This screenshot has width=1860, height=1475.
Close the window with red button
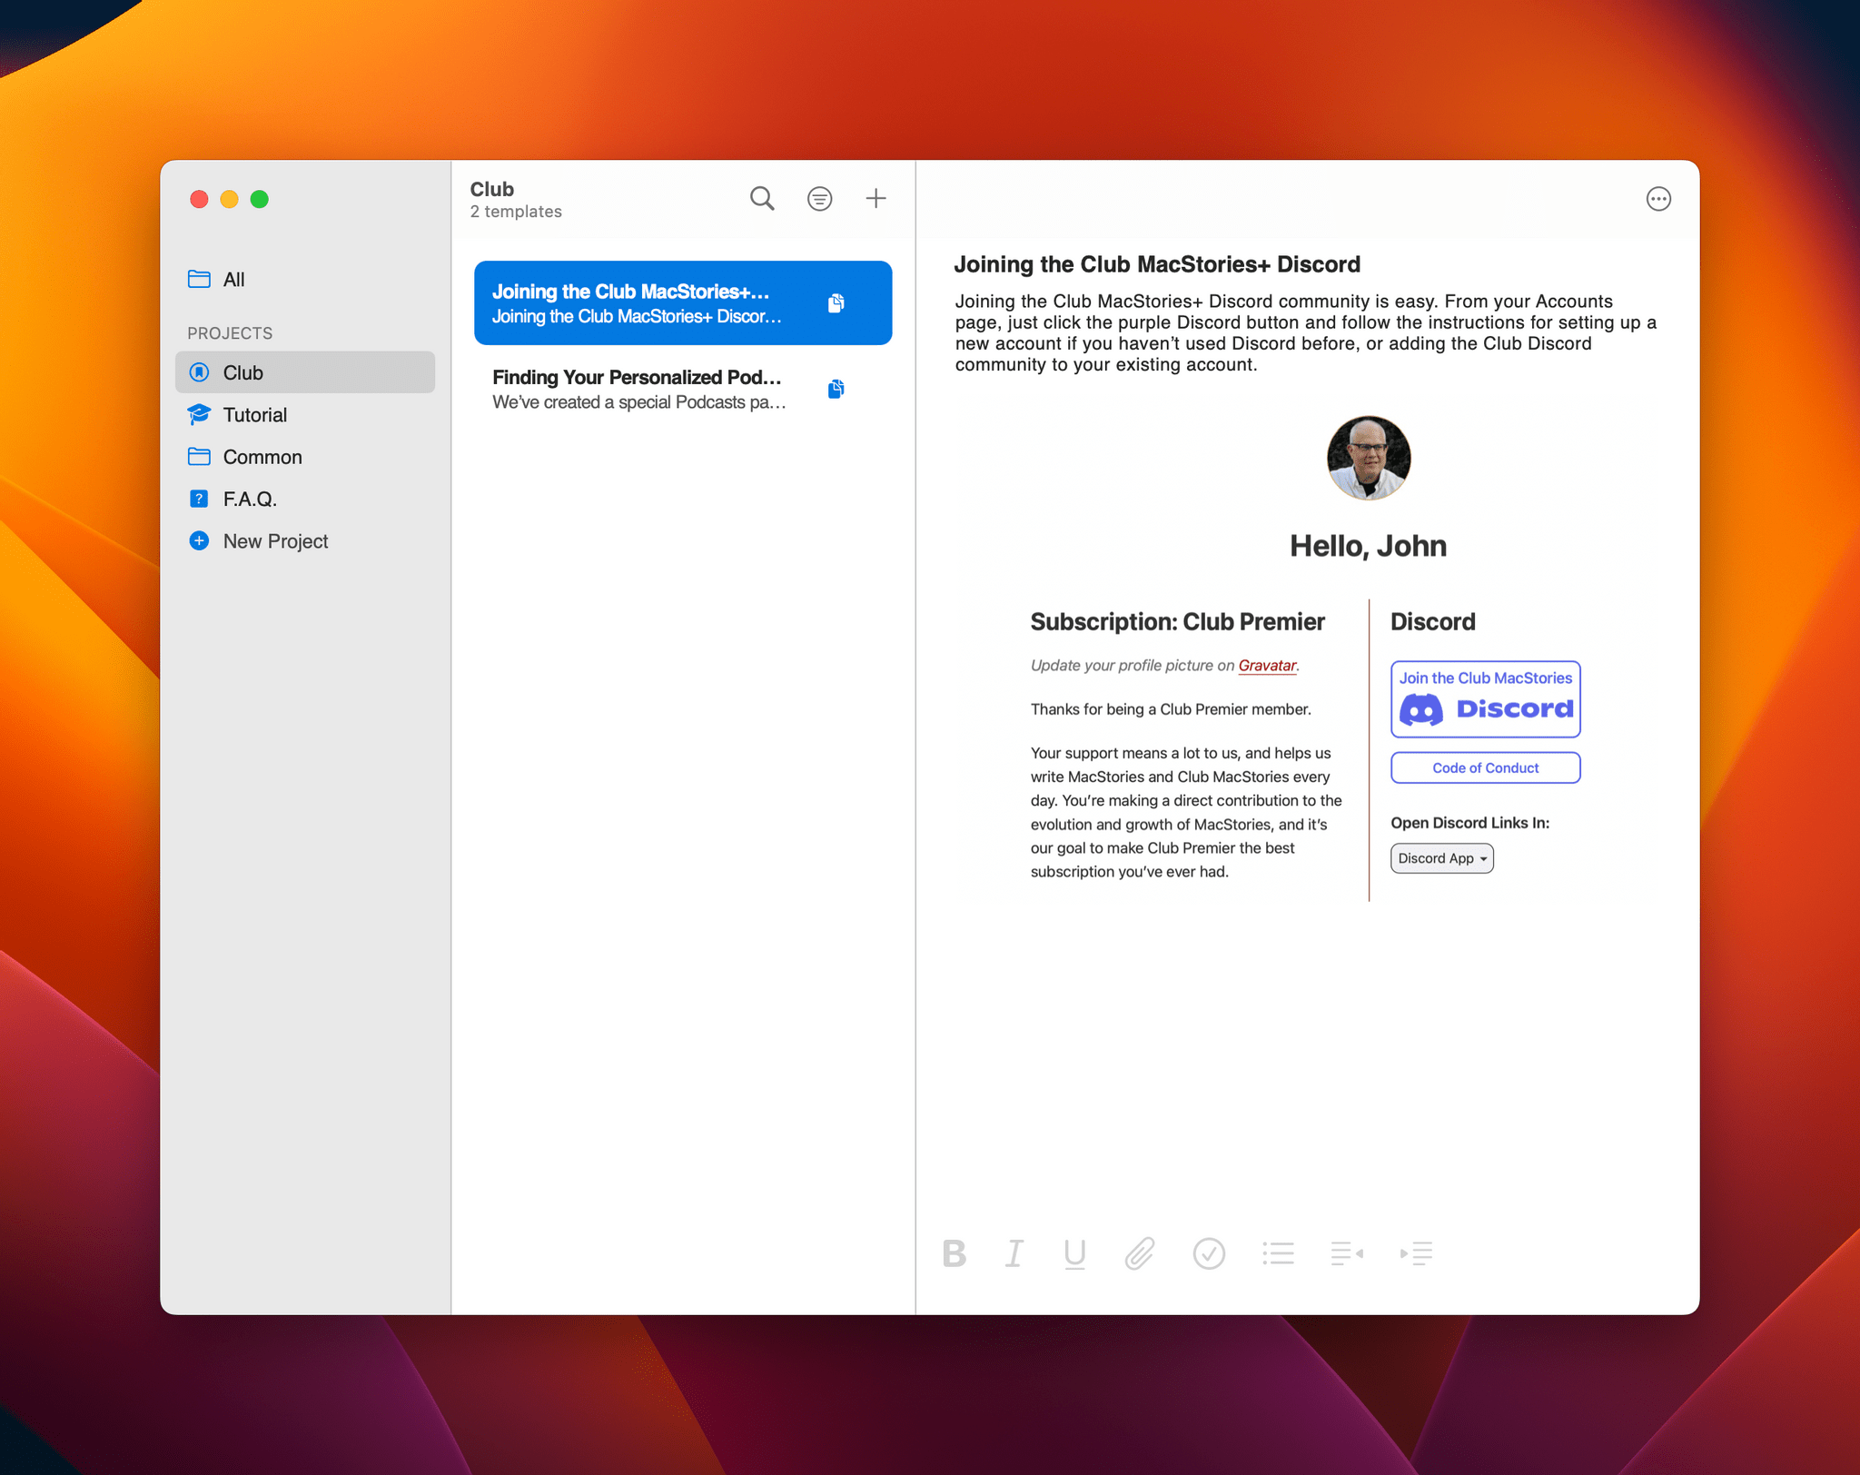pyautogui.click(x=200, y=199)
